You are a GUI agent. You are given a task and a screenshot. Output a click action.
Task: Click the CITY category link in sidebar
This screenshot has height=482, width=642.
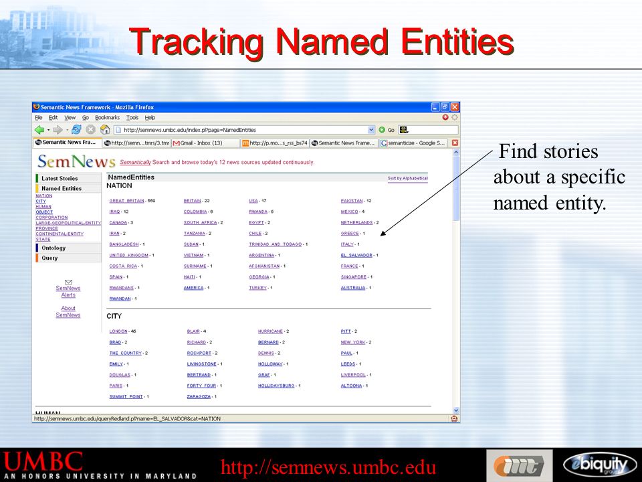click(x=41, y=202)
